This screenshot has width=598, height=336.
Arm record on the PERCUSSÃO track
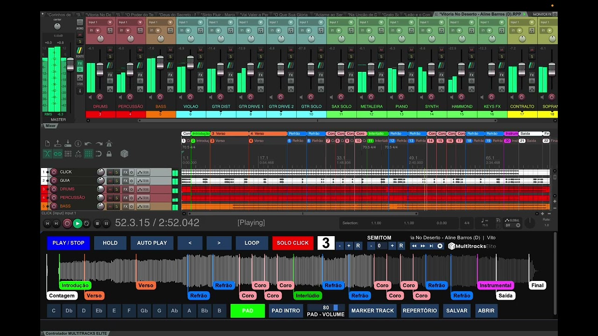(53, 197)
